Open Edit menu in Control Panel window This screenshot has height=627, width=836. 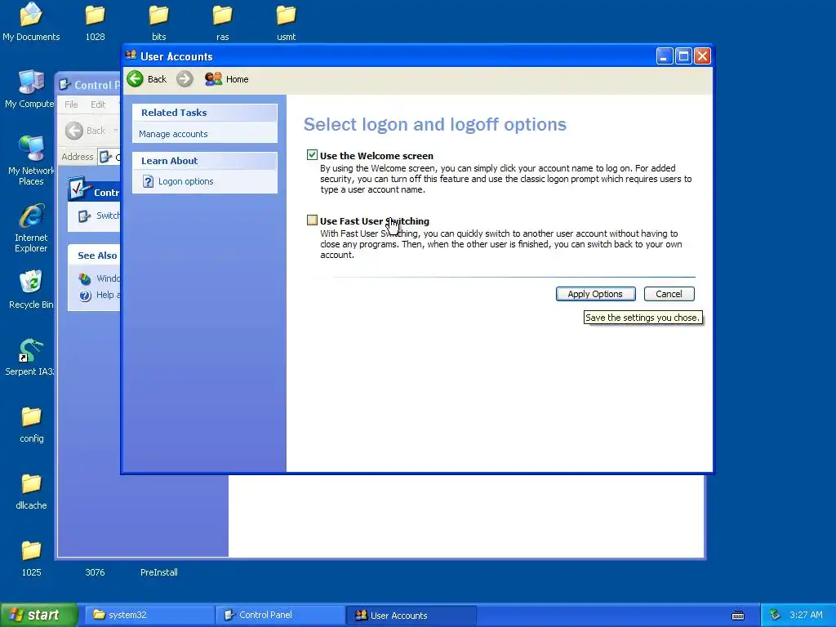point(98,104)
